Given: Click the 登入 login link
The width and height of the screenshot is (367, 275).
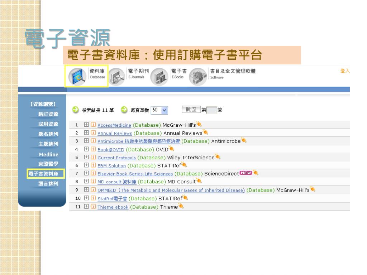Looking at the screenshot, I should (344, 71).
